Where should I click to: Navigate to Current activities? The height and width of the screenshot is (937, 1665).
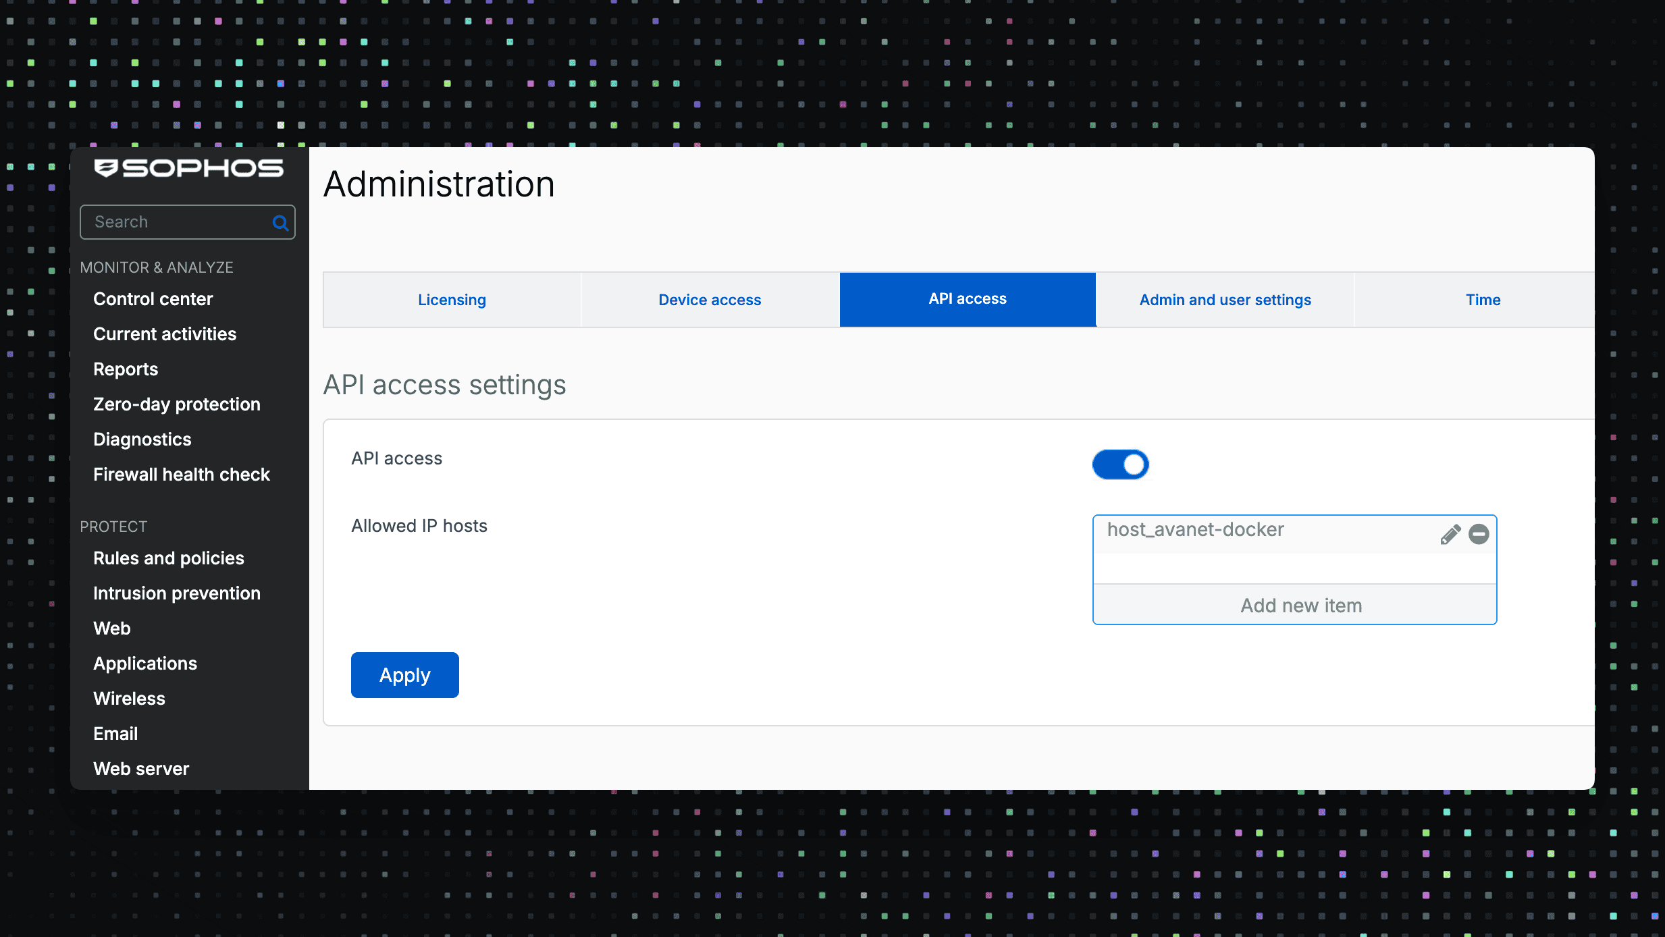[165, 334]
